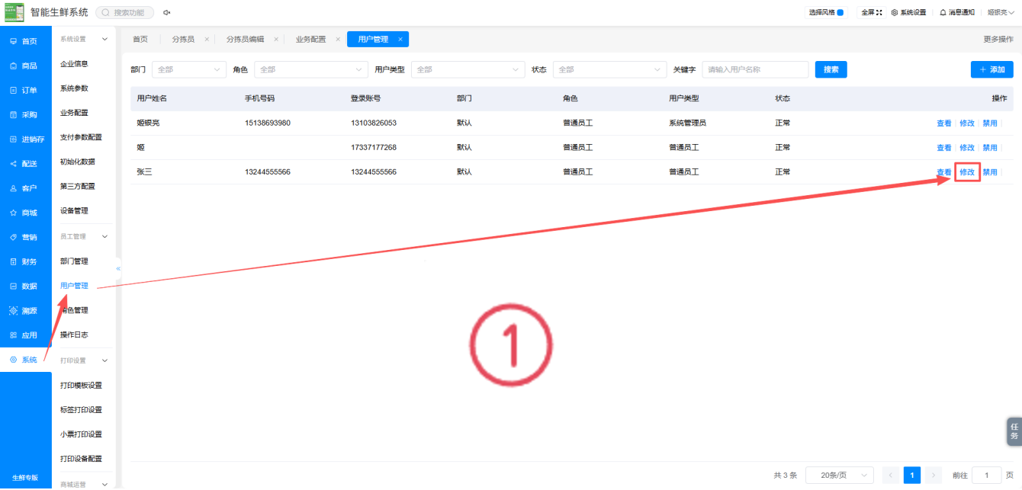The image size is (1022, 490).
Task: Open the 角色 filter dropdown
Action: pyautogui.click(x=311, y=69)
